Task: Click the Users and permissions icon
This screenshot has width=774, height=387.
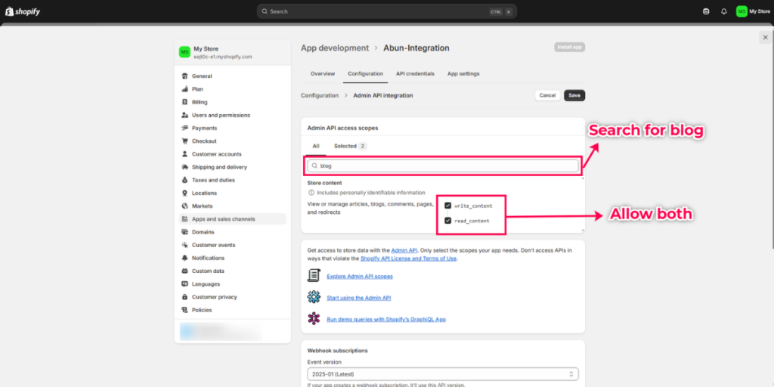Action: [184, 115]
